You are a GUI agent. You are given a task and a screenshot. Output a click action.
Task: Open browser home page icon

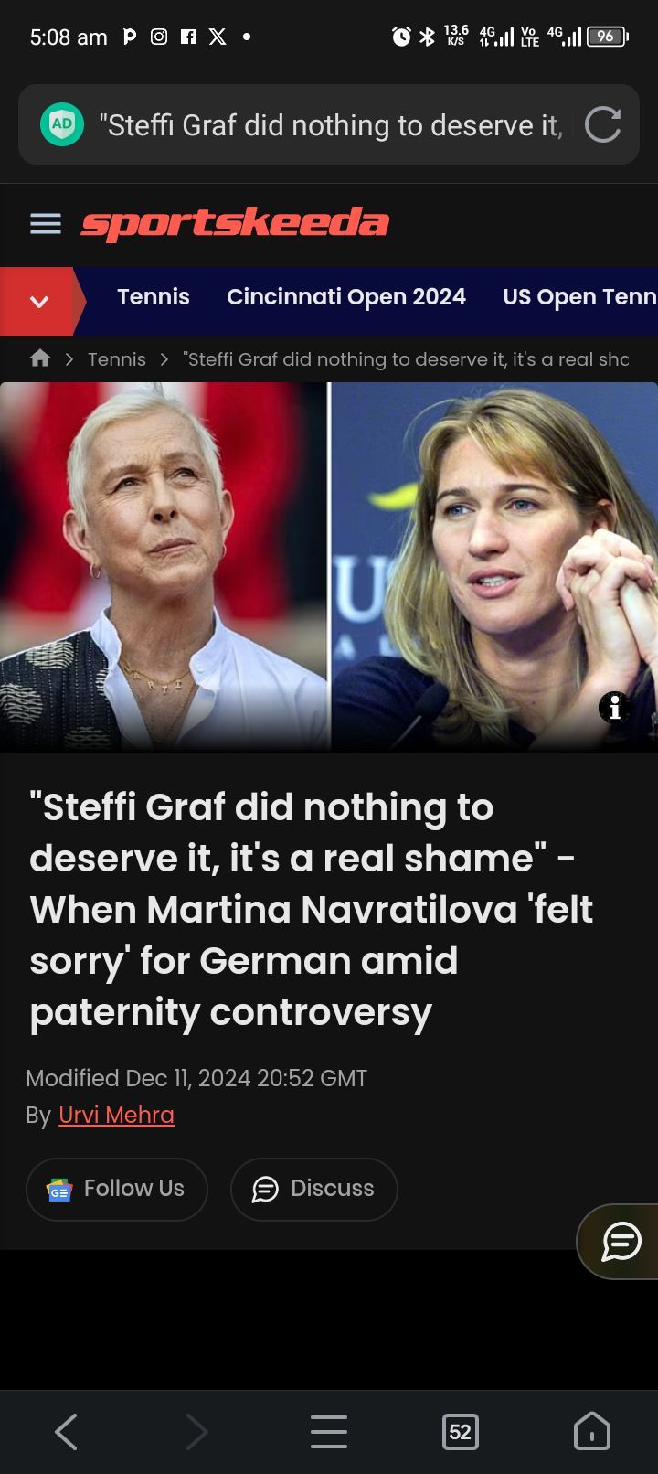click(x=591, y=1432)
